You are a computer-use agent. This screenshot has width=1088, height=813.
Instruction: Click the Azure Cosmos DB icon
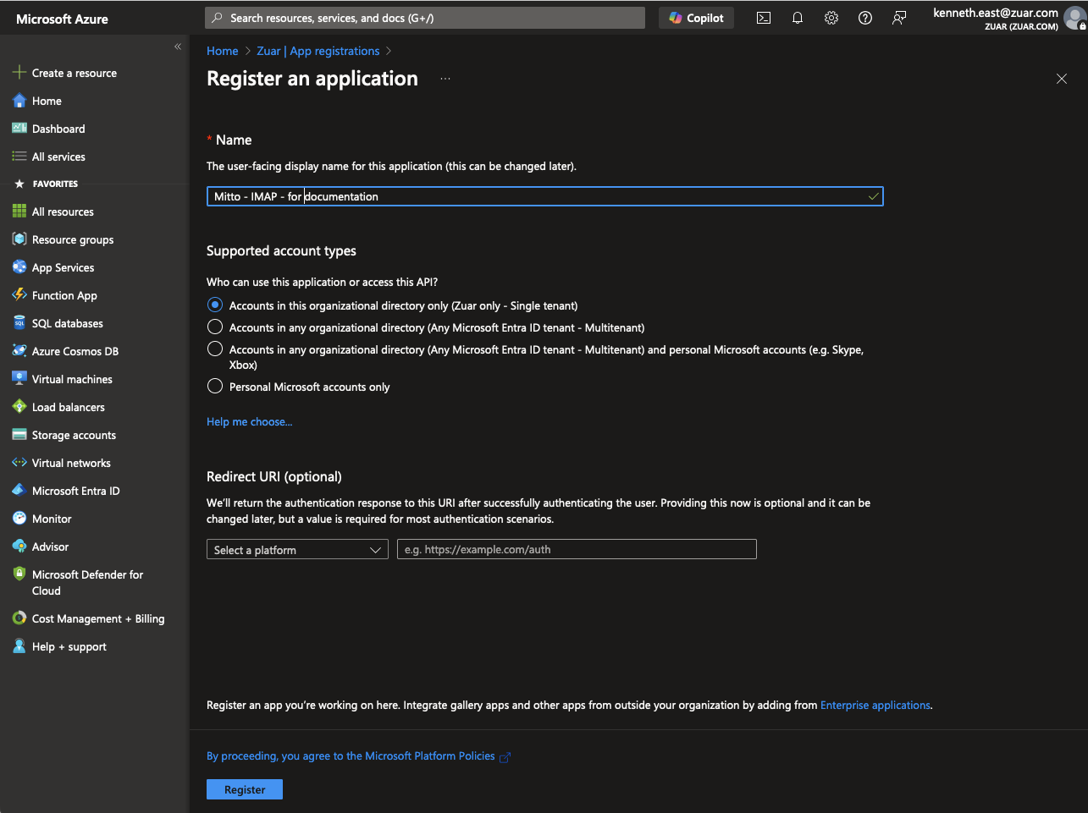(x=19, y=351)
